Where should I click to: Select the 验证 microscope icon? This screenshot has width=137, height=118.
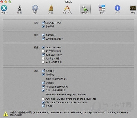[x=19, y=9]
